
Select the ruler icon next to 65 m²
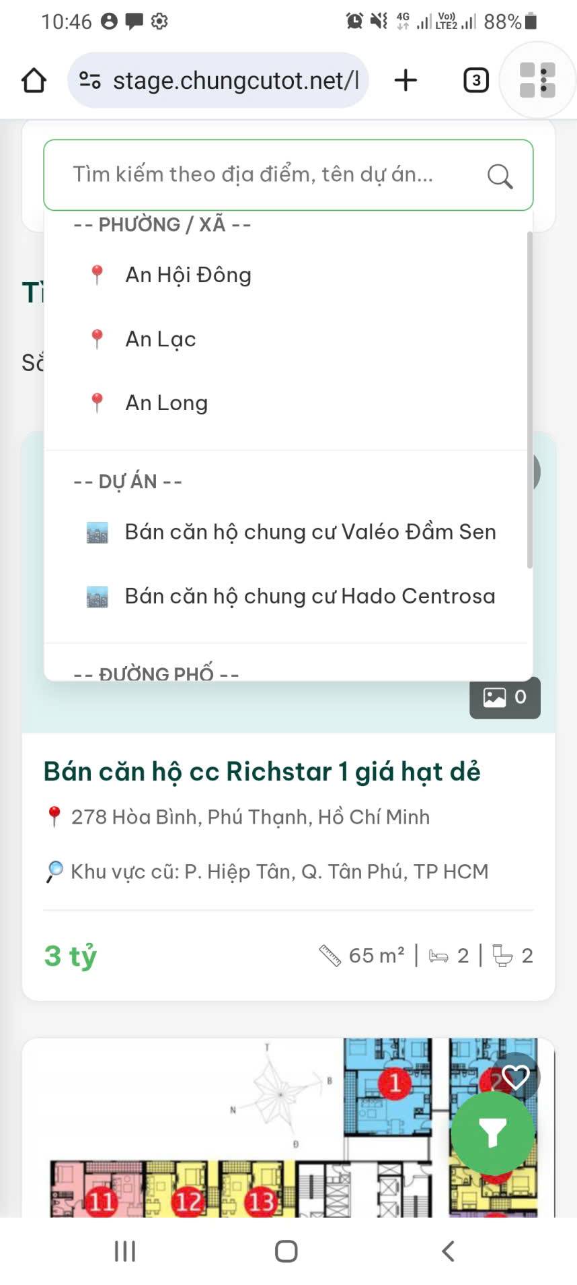330,953
